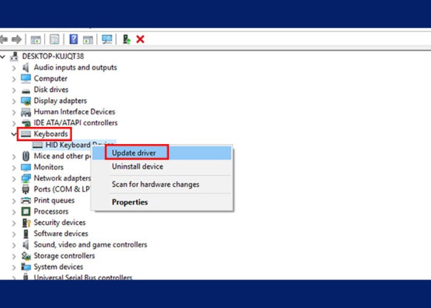Click the Processors chip icon
The height and width of the screenshot is (308, 431).
point(26,211)
